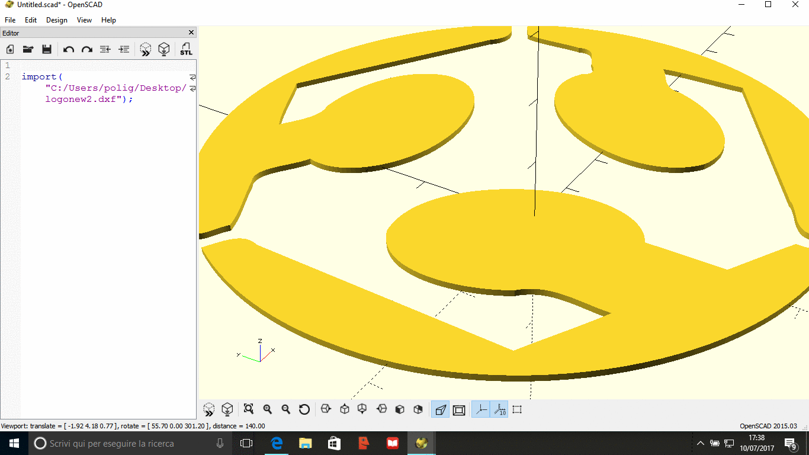Click the Cortana search box in taskbar

129,443
